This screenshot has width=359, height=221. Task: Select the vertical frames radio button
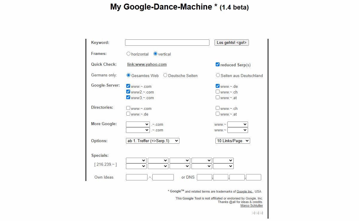[x=155, y=54]
